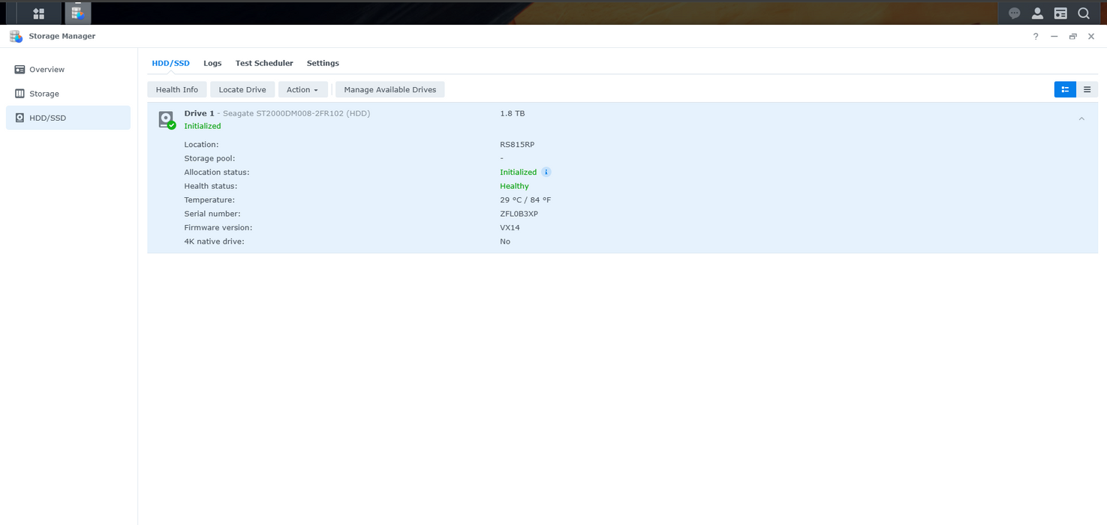Open the Test Scheduler tab

264,63
